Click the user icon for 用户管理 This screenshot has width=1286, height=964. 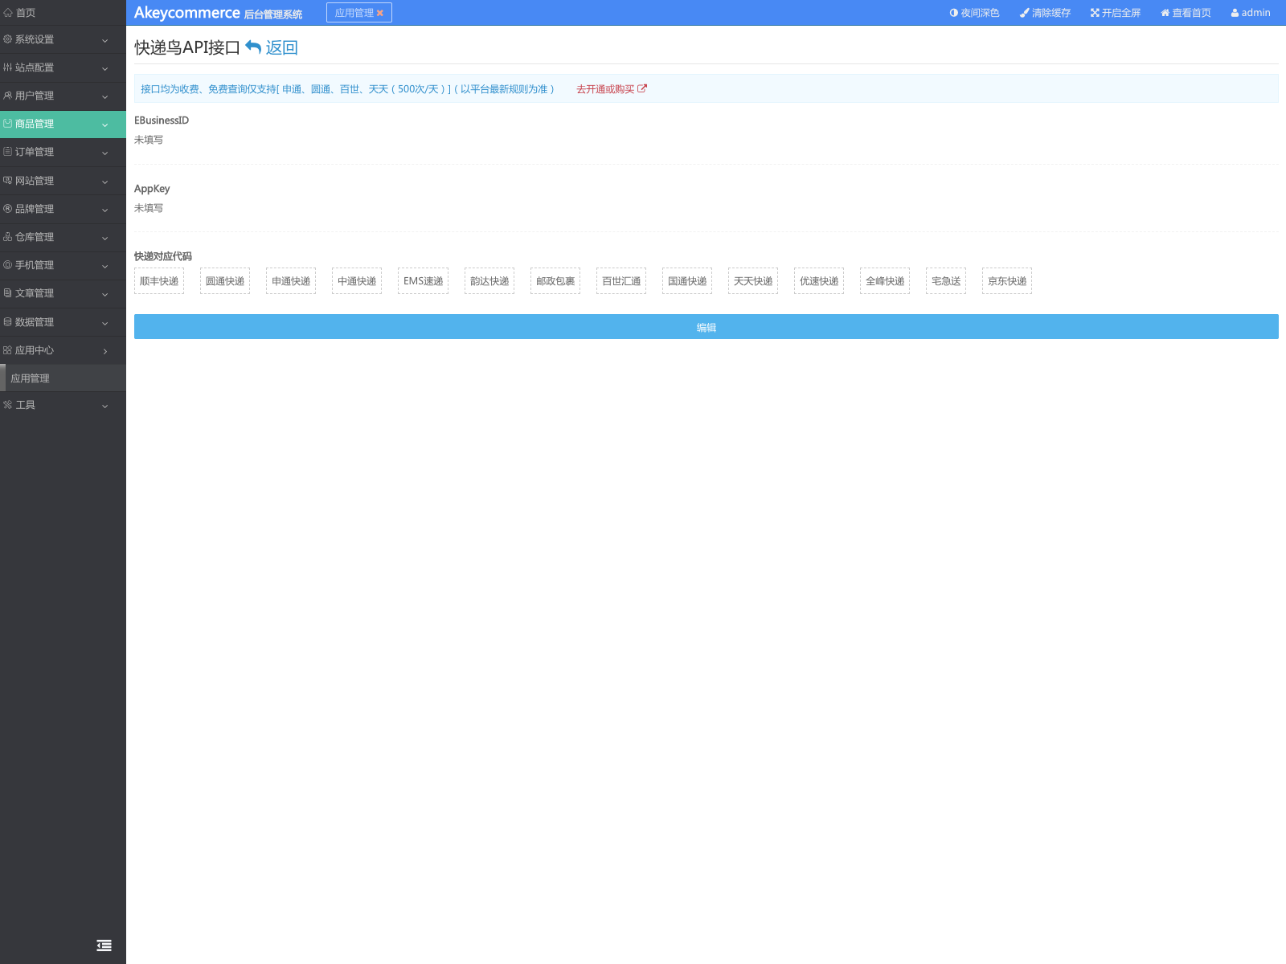tap(8, 96)
